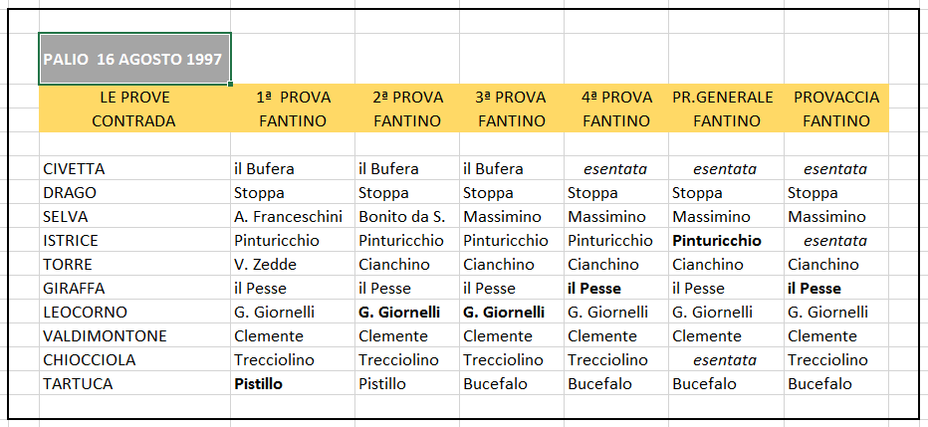Image resolution: width=928 pixels, height=427 pixels.
Task: Select Stoppa in the 3ª PROVA column
Action: (x=512, y=193)
